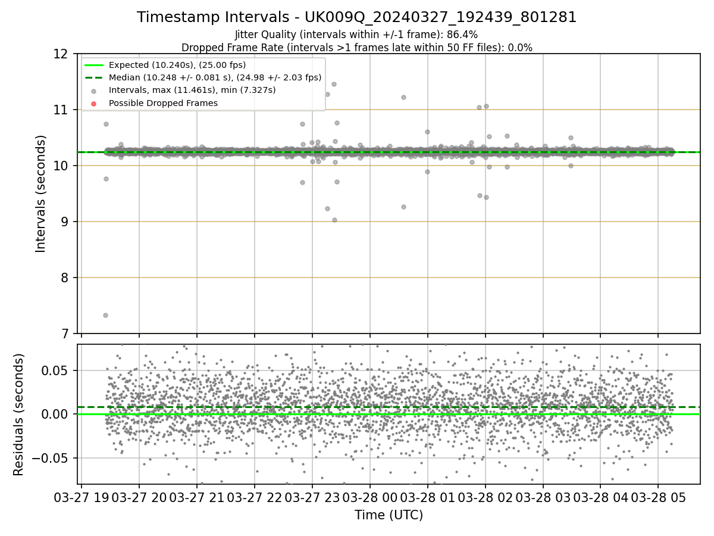Click the lowest outlier data point near 7.3 seconds
Screen dimensions: 714x536
click(105, 315)
